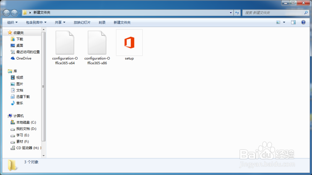Close the Explorer window
The image size is (312, 175).
[x=304, y=3]
